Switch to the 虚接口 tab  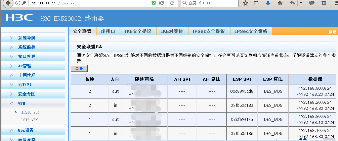click(x=108, y=31)
